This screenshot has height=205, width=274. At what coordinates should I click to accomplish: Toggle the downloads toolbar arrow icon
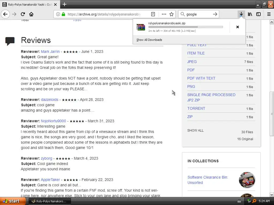click(241, 14)
